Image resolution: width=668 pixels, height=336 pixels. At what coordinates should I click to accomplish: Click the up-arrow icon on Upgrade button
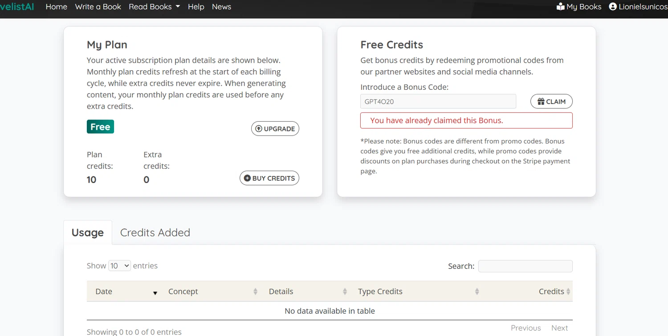click(259, 128)
